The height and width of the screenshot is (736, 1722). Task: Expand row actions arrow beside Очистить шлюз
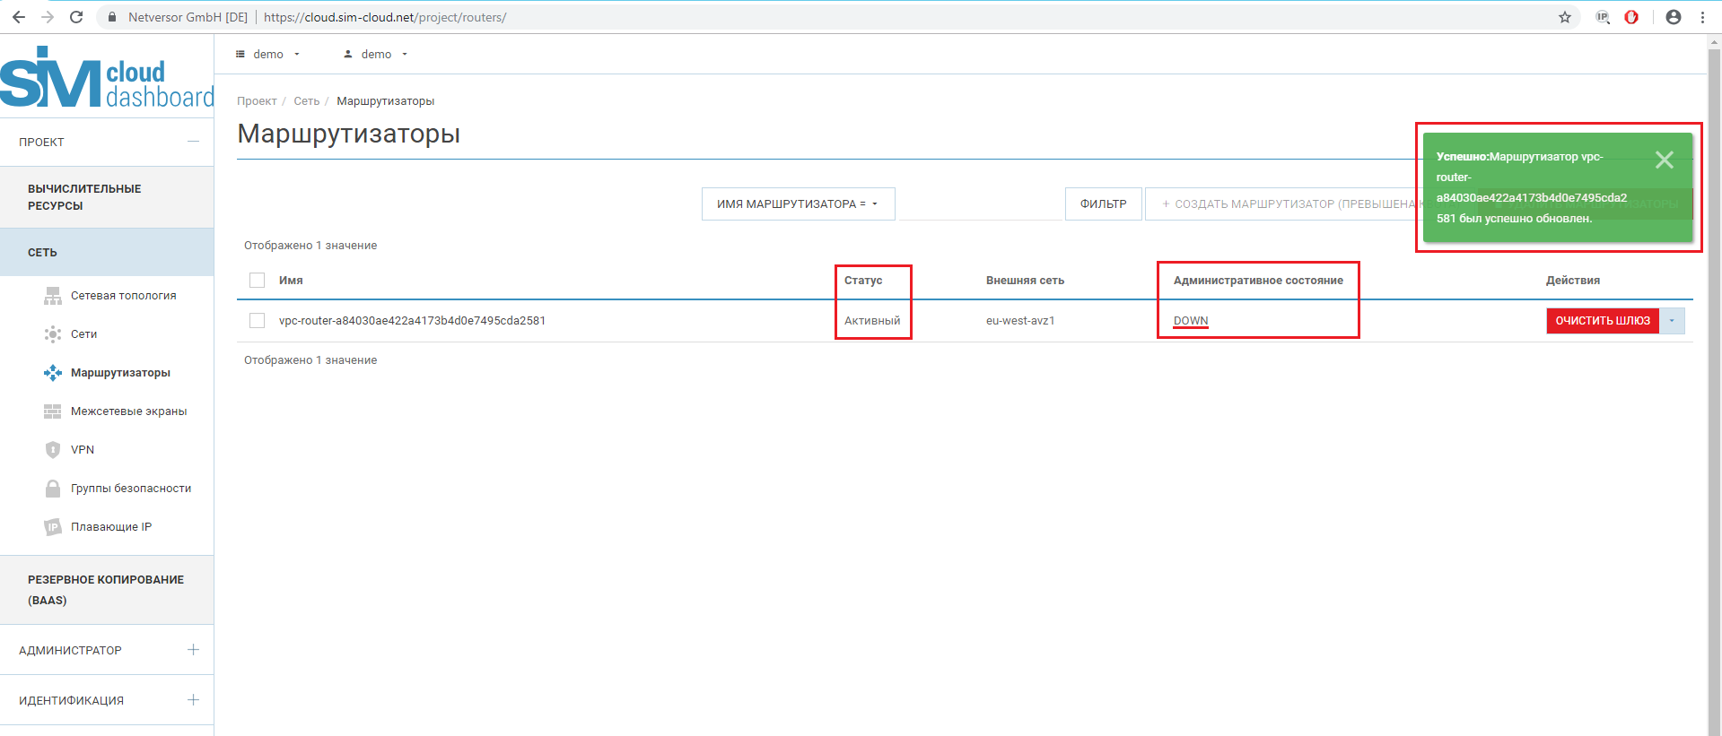[x=1672, y=321]
